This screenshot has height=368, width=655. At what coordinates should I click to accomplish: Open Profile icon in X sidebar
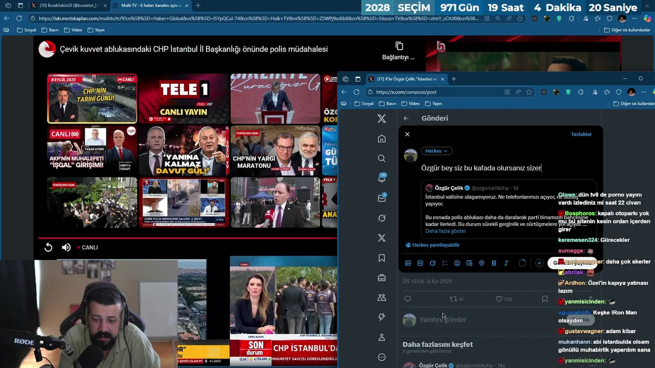(382, 337)
